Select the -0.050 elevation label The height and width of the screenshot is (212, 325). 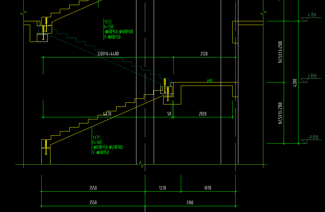tap(313, 137)
